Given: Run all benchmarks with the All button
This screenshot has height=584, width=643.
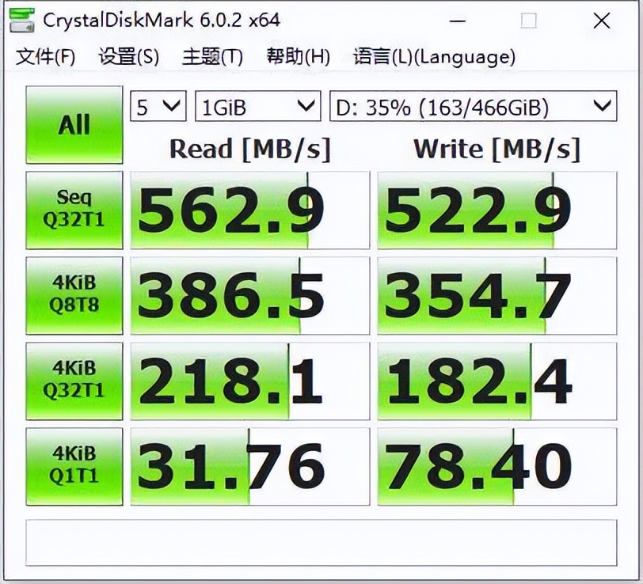Looking at the screenshot, I should (x=74, y=124).
